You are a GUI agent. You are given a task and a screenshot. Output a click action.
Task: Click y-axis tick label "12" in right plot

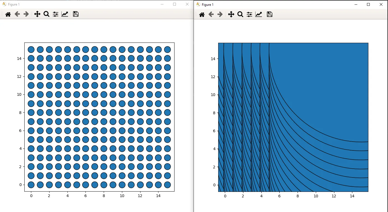(213, 77)
